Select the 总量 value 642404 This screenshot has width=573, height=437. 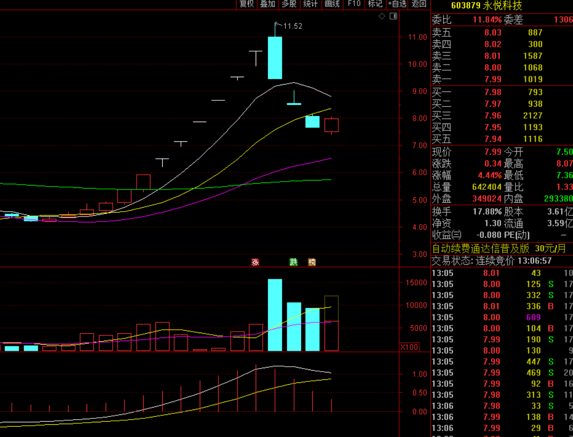487,187
